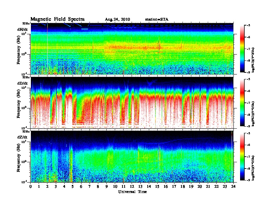Click the hour 2 tick label on the time axis
Image resolution: width=278 pixels, height=214 pixels.
(47, 186)
